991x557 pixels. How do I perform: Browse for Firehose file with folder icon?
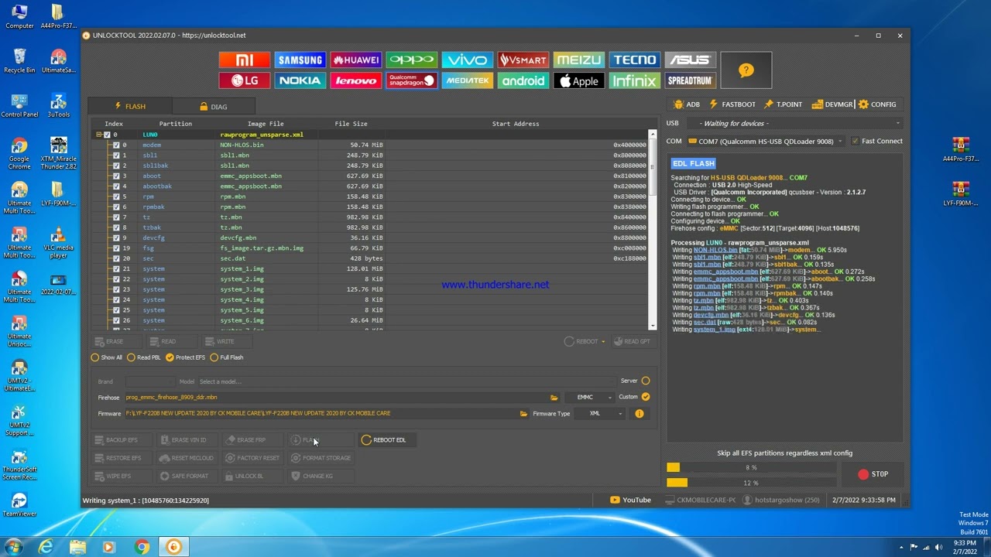click(554, 398)
